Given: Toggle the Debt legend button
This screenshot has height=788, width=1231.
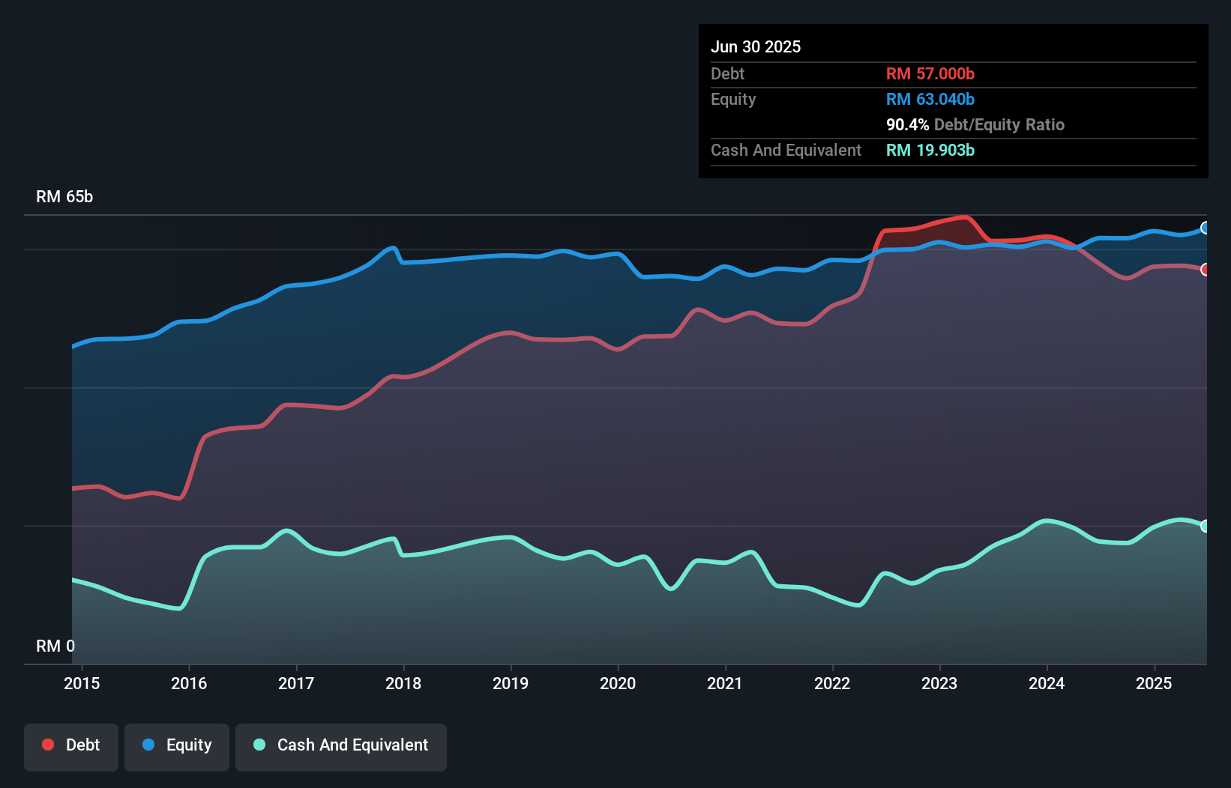Looking at the screenshot, I should 71,745.
